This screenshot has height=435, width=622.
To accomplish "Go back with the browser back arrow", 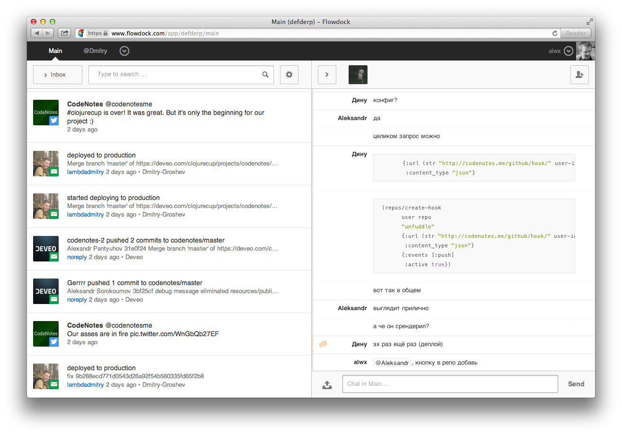I will pyautogui.click(x=37, y=33).
